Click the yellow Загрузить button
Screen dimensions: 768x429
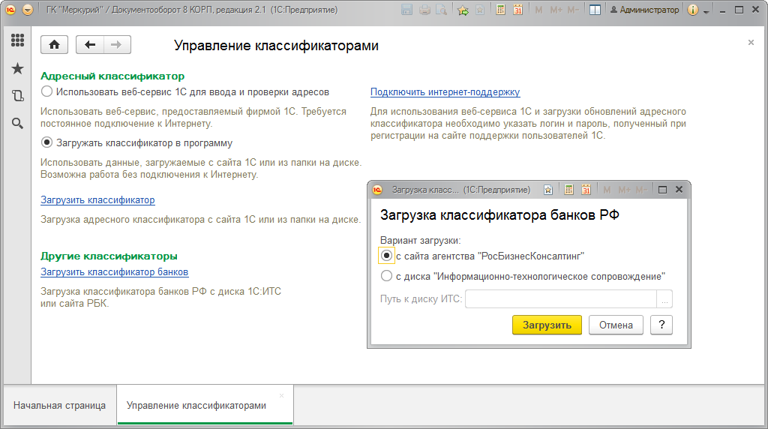point(547,325)
